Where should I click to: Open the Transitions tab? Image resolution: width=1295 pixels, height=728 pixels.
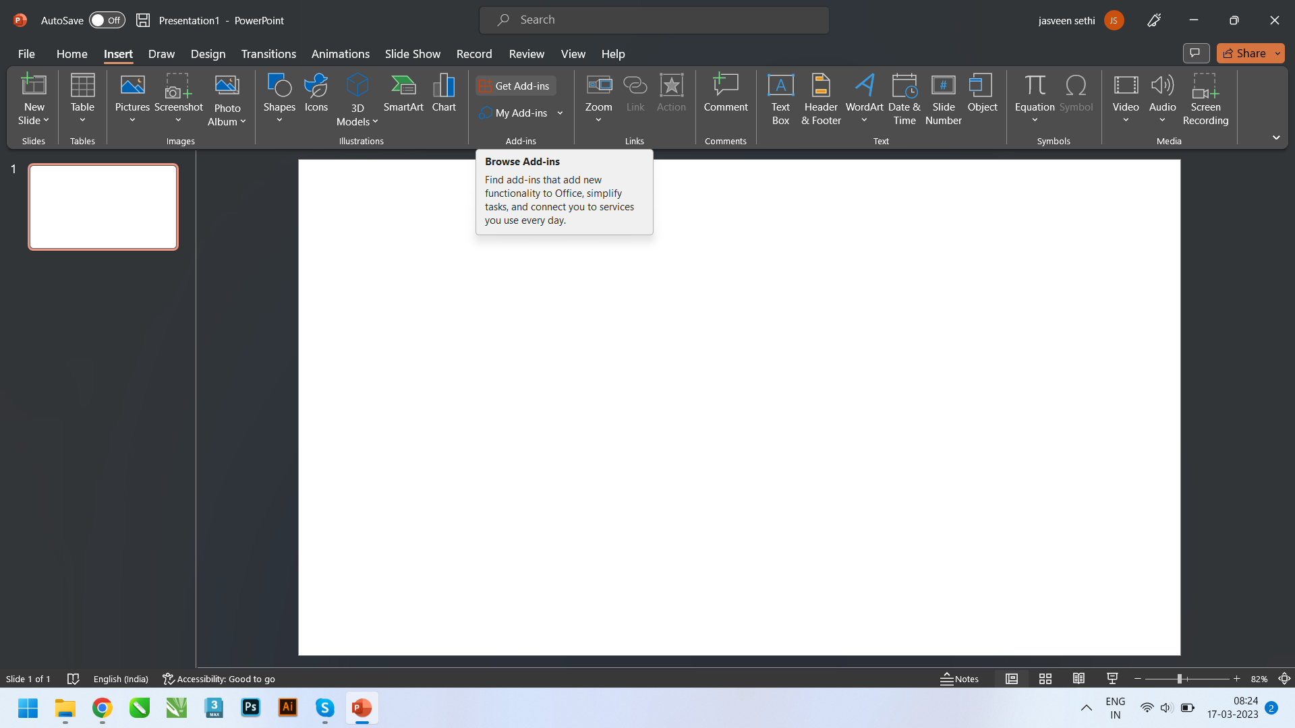point(268,53)
